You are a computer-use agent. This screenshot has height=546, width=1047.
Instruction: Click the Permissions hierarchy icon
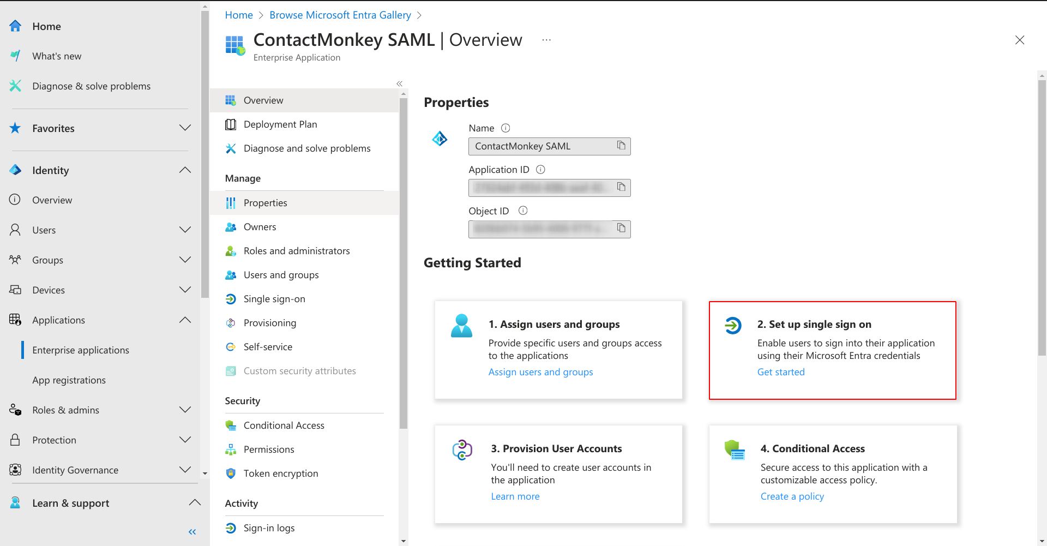point(231,449)
